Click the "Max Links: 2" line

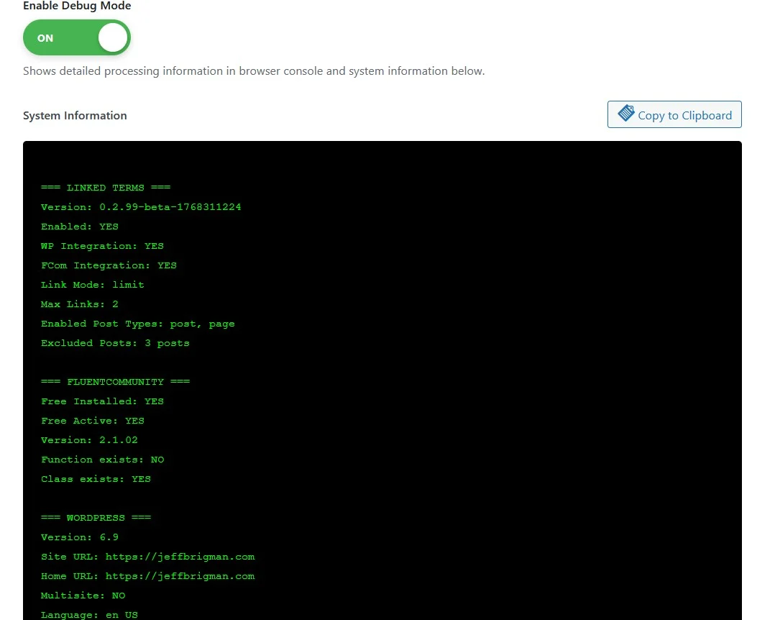coord(80,304)
